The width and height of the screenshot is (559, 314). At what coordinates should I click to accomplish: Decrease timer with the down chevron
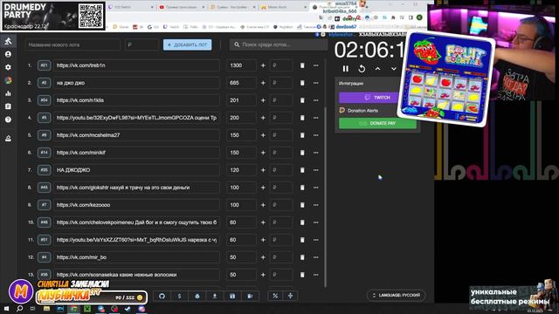click(394, 69)
